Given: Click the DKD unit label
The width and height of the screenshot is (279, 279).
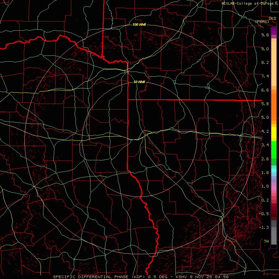Looking at the screenshot, I should pos(272,19).
